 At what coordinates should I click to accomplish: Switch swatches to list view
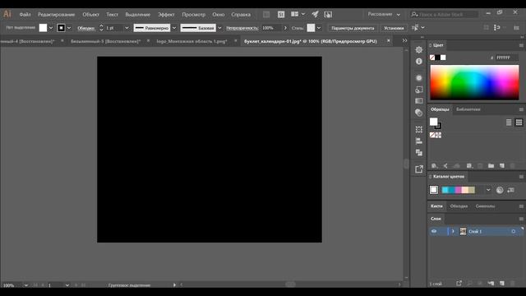pos(509,123)
